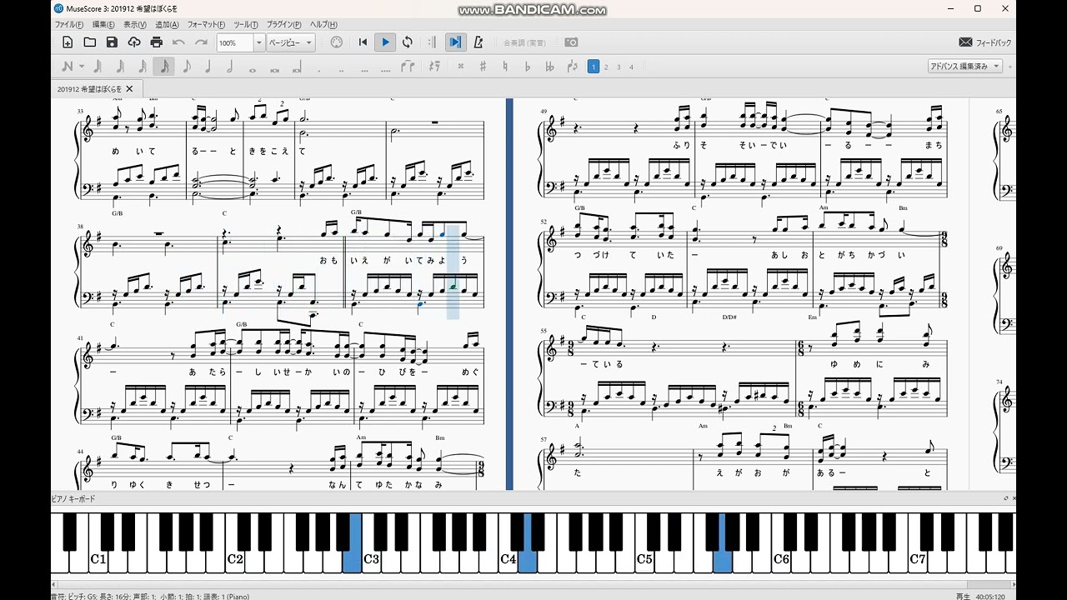1067x600 pixels.
Task: Upload score online via the cloud icon
Action: (x=134, y=42)
